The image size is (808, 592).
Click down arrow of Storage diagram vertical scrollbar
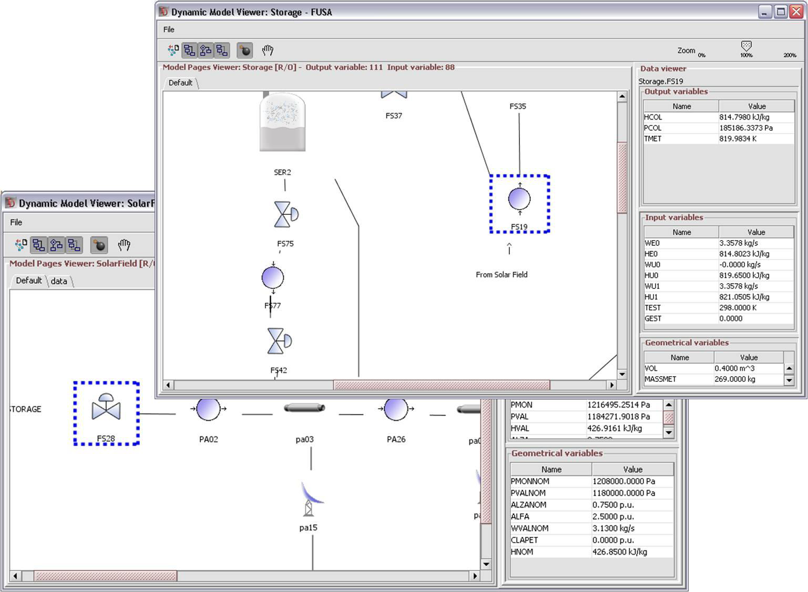point(622,375)
